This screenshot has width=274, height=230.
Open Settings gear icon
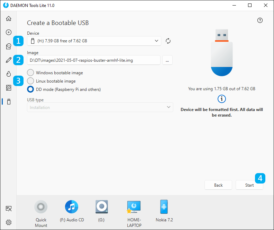pyautogui.click(x=9, y=222)
